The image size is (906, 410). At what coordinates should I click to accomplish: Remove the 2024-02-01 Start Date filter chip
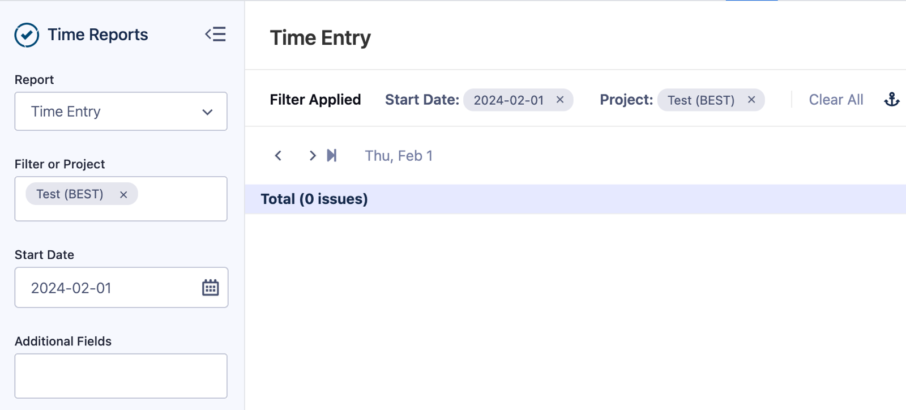coord(560,100)
